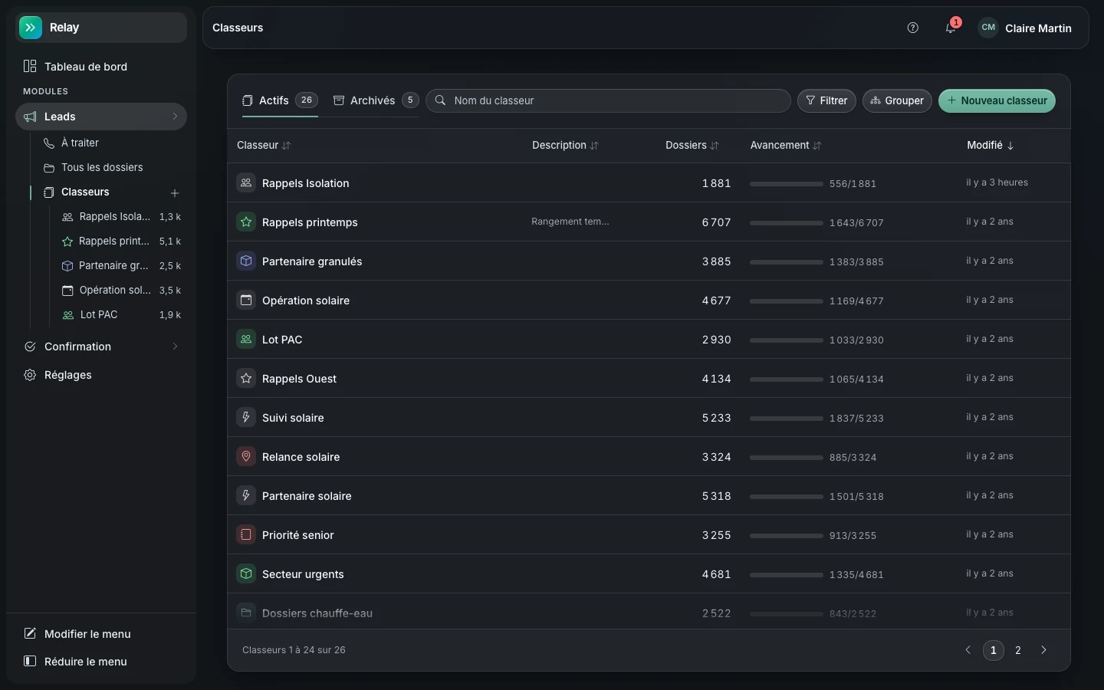Click the Suivi solaire progress bar
Viewport: 1104px width, 690px height.
click(x=786, y=419)
